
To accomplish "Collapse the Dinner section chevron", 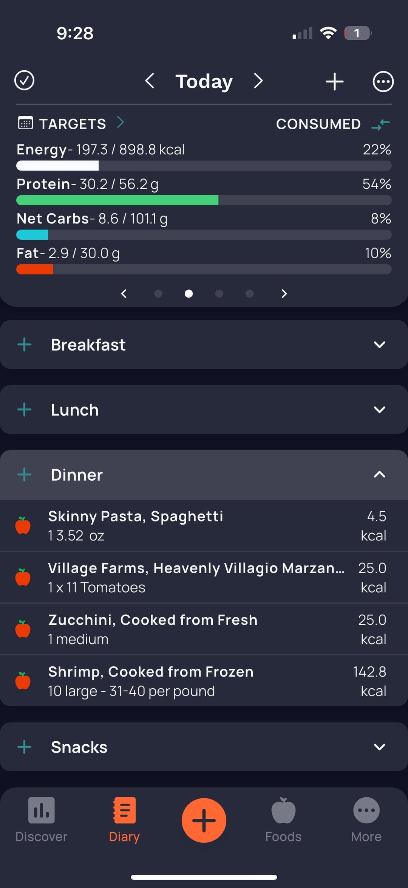I will [x=379, y=475].
